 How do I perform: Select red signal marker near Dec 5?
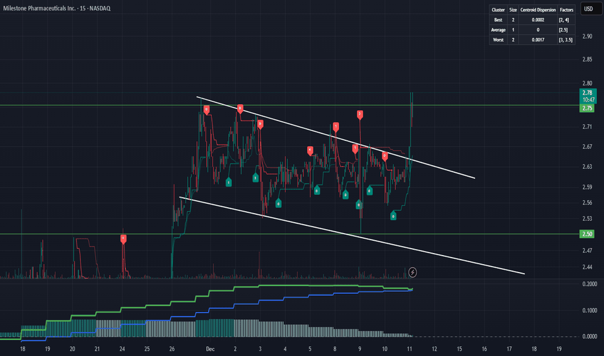click(310, 150)
